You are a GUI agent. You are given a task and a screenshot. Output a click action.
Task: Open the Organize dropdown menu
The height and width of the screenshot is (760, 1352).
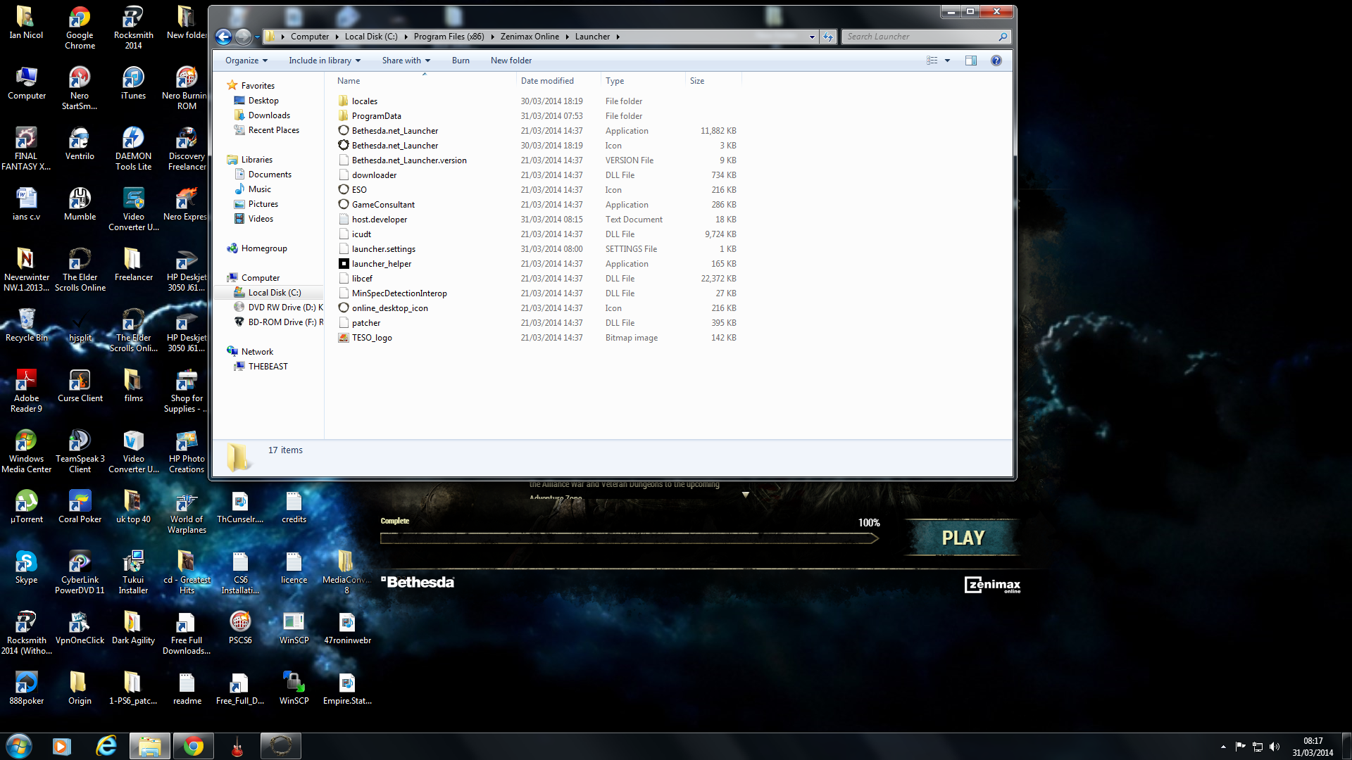(246, 61)
